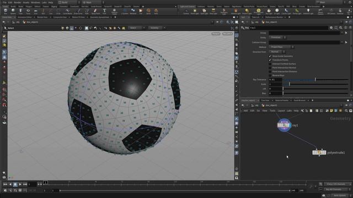Switch to the Performance Monitor tab
The height and width of the screenshot is (198, 353).
click(x=274, y=17)
